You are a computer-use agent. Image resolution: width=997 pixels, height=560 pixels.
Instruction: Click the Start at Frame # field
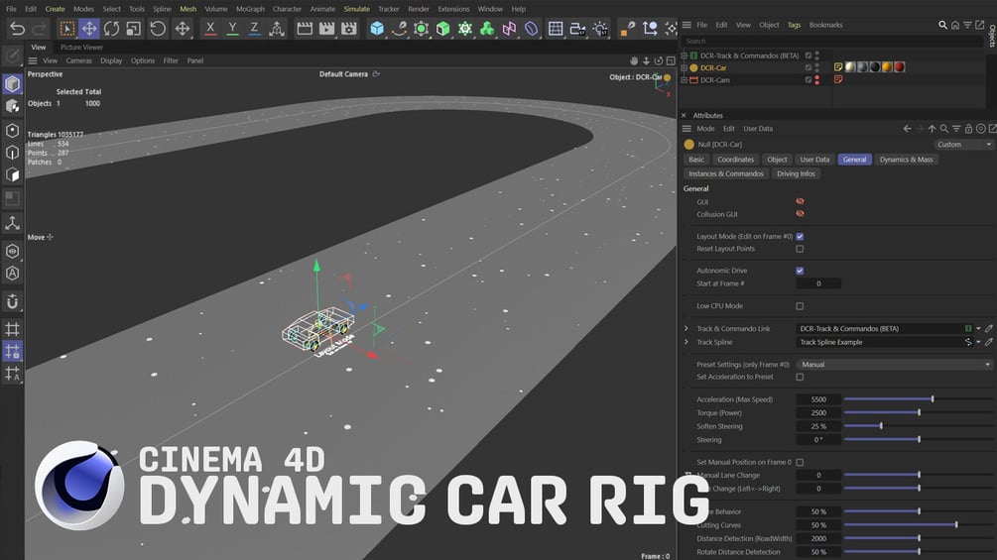pyautogui.click(x=818, y=283)
